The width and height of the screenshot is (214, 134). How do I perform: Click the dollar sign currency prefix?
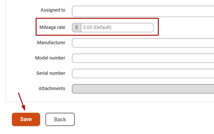[77, 28]
